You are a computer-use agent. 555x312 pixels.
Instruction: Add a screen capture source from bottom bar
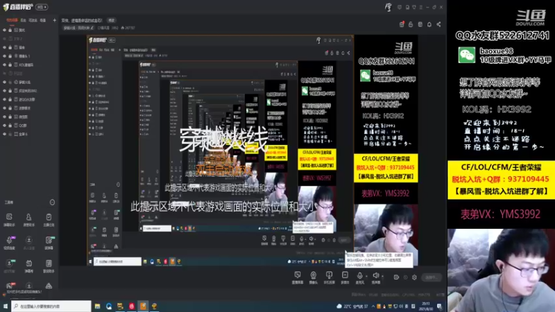tap(298, 277)
